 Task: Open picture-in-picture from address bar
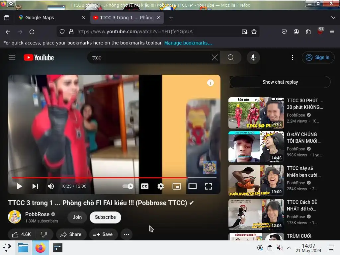point(245,32)
